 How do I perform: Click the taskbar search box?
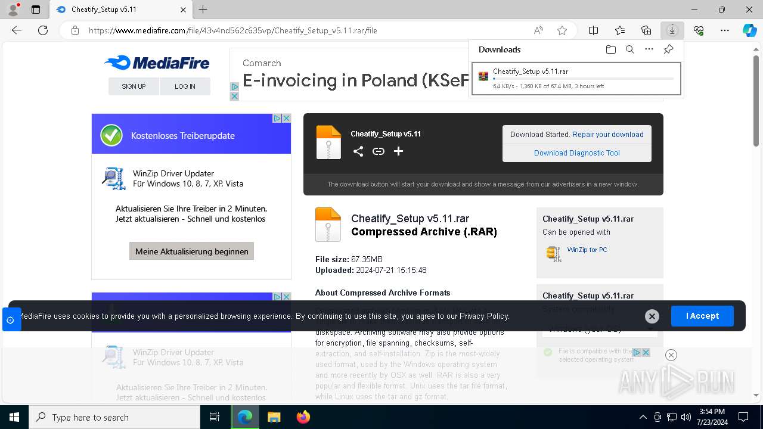click(x=114, y=417)
